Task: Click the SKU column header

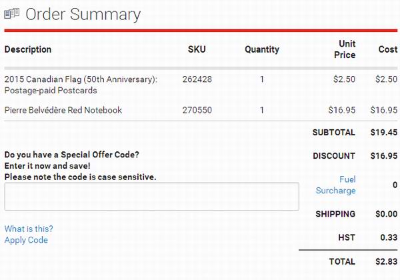Action: pyautogui.click(x=197, y=49)
